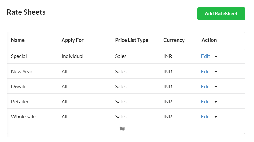Edit the Whole sale rate sheet
Viewport: 254px width, 142px height.
(x=205, y=117)
